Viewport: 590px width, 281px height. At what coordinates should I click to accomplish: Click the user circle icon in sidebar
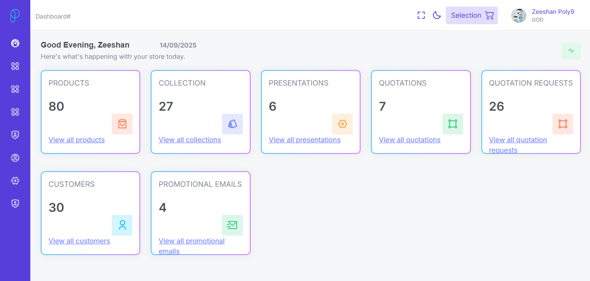point(15,158)
